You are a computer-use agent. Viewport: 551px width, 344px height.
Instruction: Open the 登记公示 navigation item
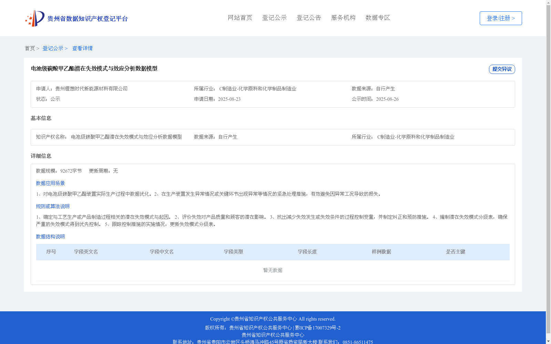pos(274,18)
